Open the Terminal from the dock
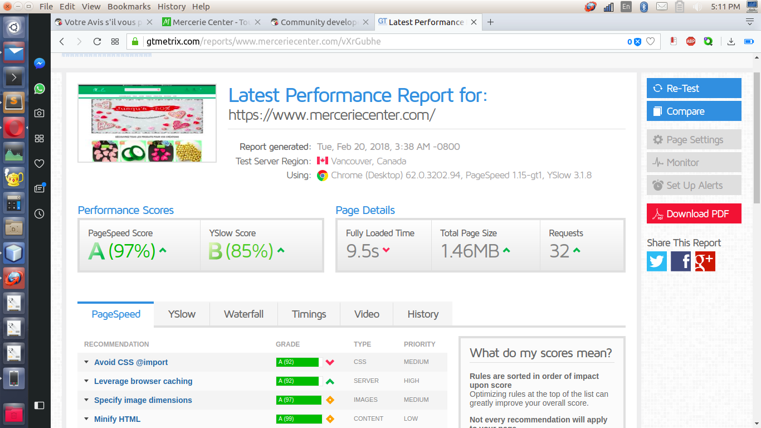761x428 pixels. click(14, 77)
